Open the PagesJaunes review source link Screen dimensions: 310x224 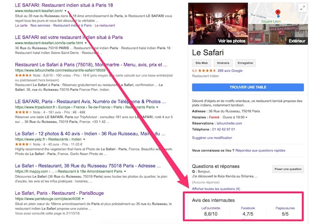pyautogui.click(x=285, y=208)
